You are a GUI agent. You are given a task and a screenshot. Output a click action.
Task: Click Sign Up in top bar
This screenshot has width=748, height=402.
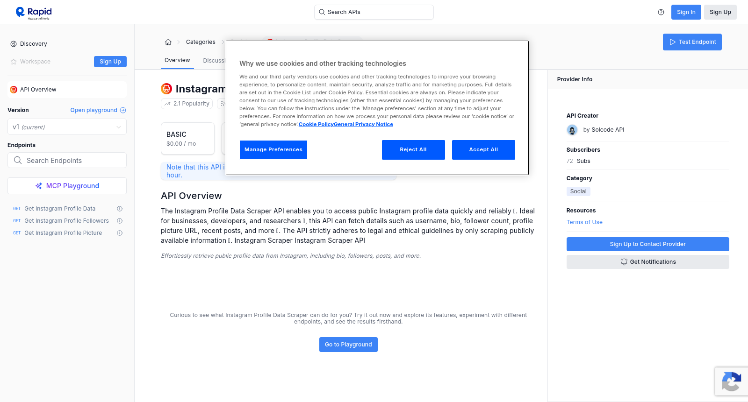[x=720, y=12]
